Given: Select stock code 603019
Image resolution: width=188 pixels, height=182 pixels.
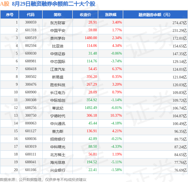Looking at the screenshot, I should pos(31,146).
